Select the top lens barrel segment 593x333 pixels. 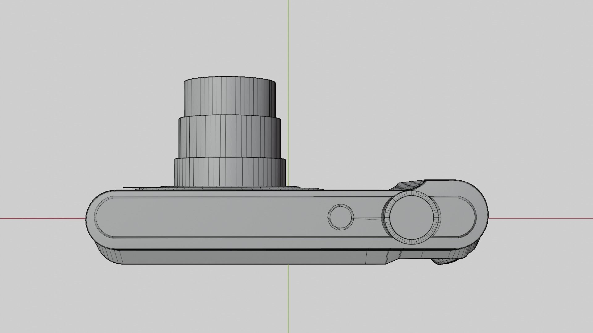click(x=229, y=97)
